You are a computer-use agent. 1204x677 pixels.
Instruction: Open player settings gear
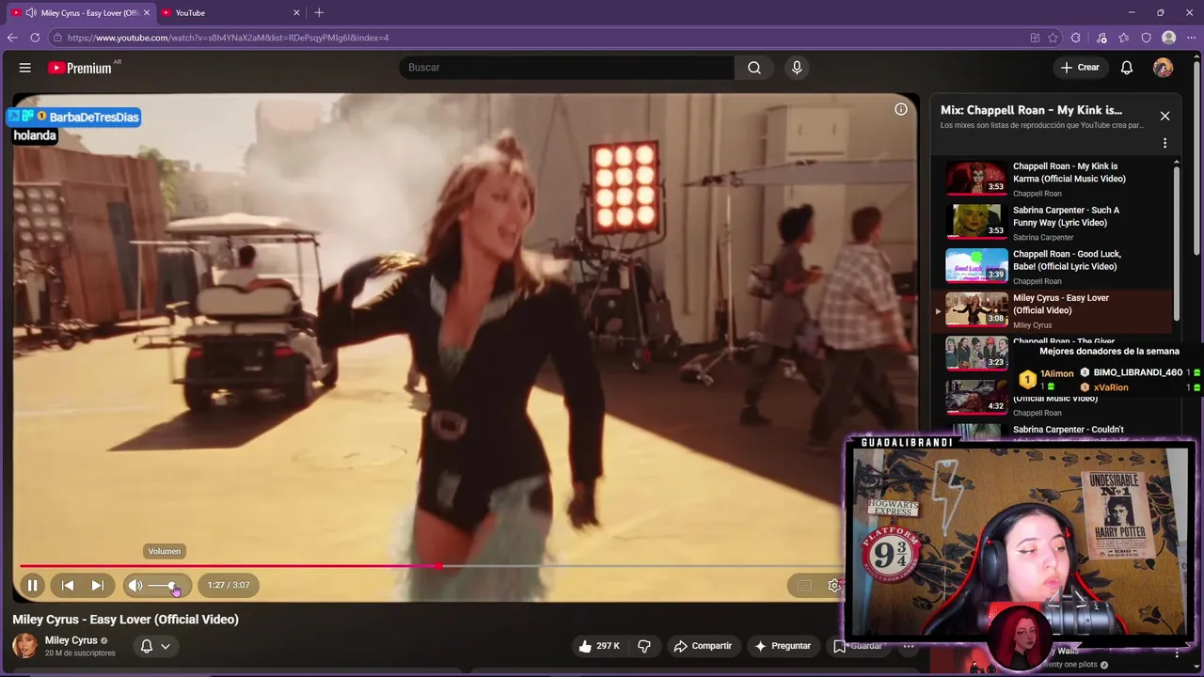(833, 586)
